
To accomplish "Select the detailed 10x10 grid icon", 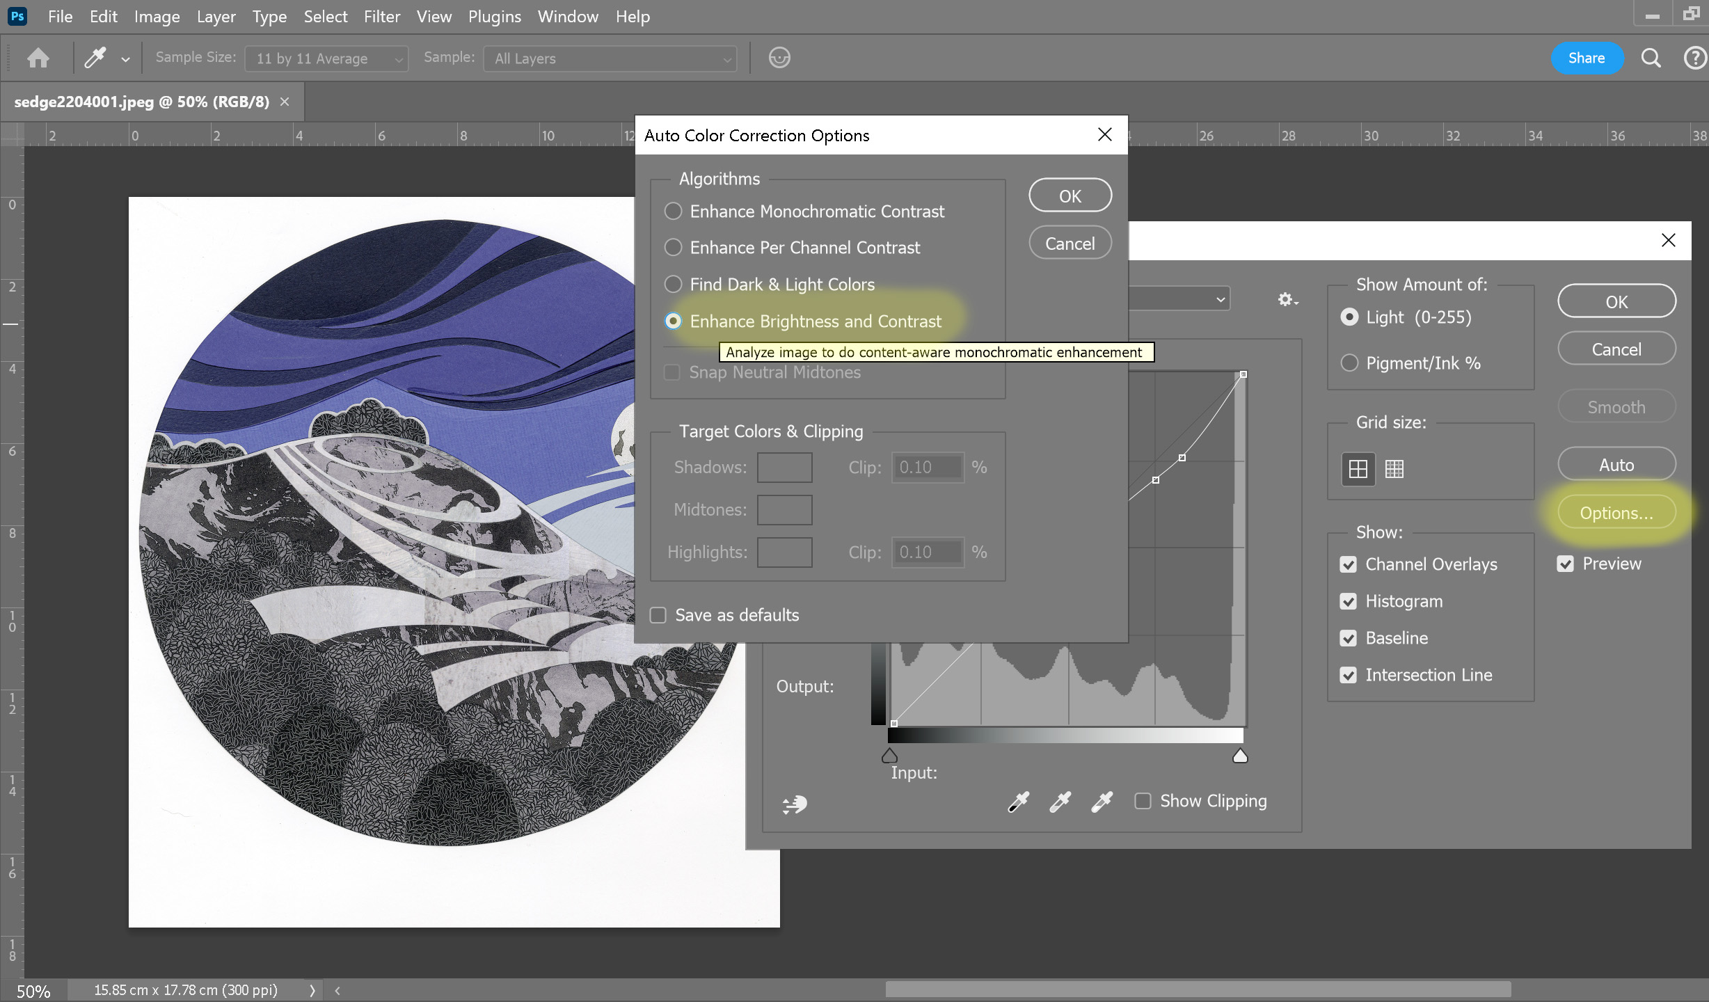I will point(1394,469).
